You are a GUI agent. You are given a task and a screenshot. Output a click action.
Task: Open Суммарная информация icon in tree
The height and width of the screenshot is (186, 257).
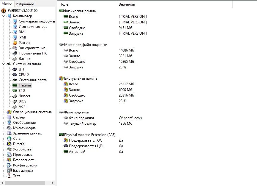[x=15, y=21]
